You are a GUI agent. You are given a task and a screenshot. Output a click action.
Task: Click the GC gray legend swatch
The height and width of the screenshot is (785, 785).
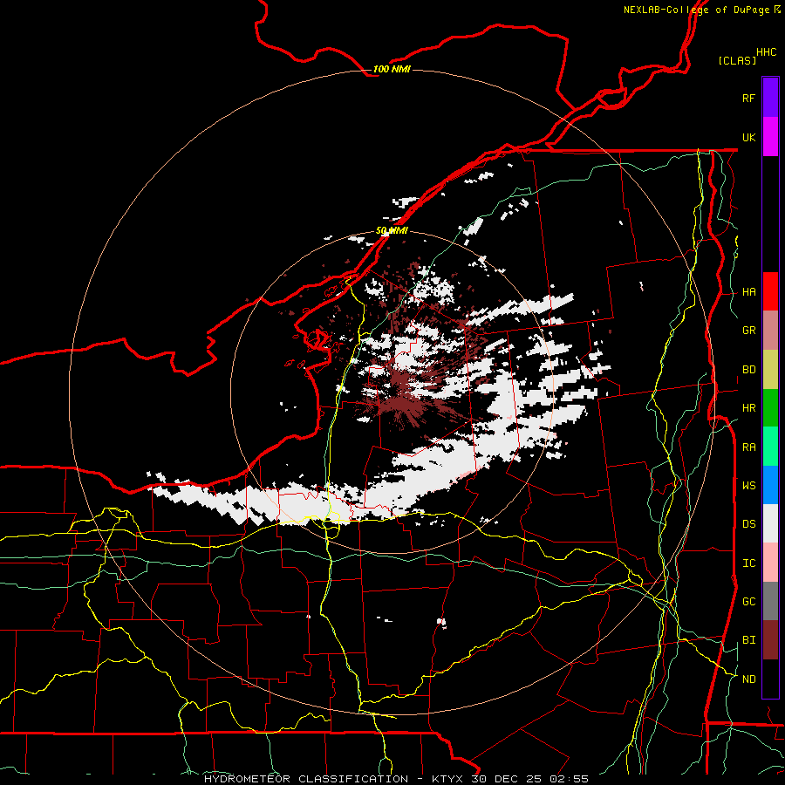[770, 601]
